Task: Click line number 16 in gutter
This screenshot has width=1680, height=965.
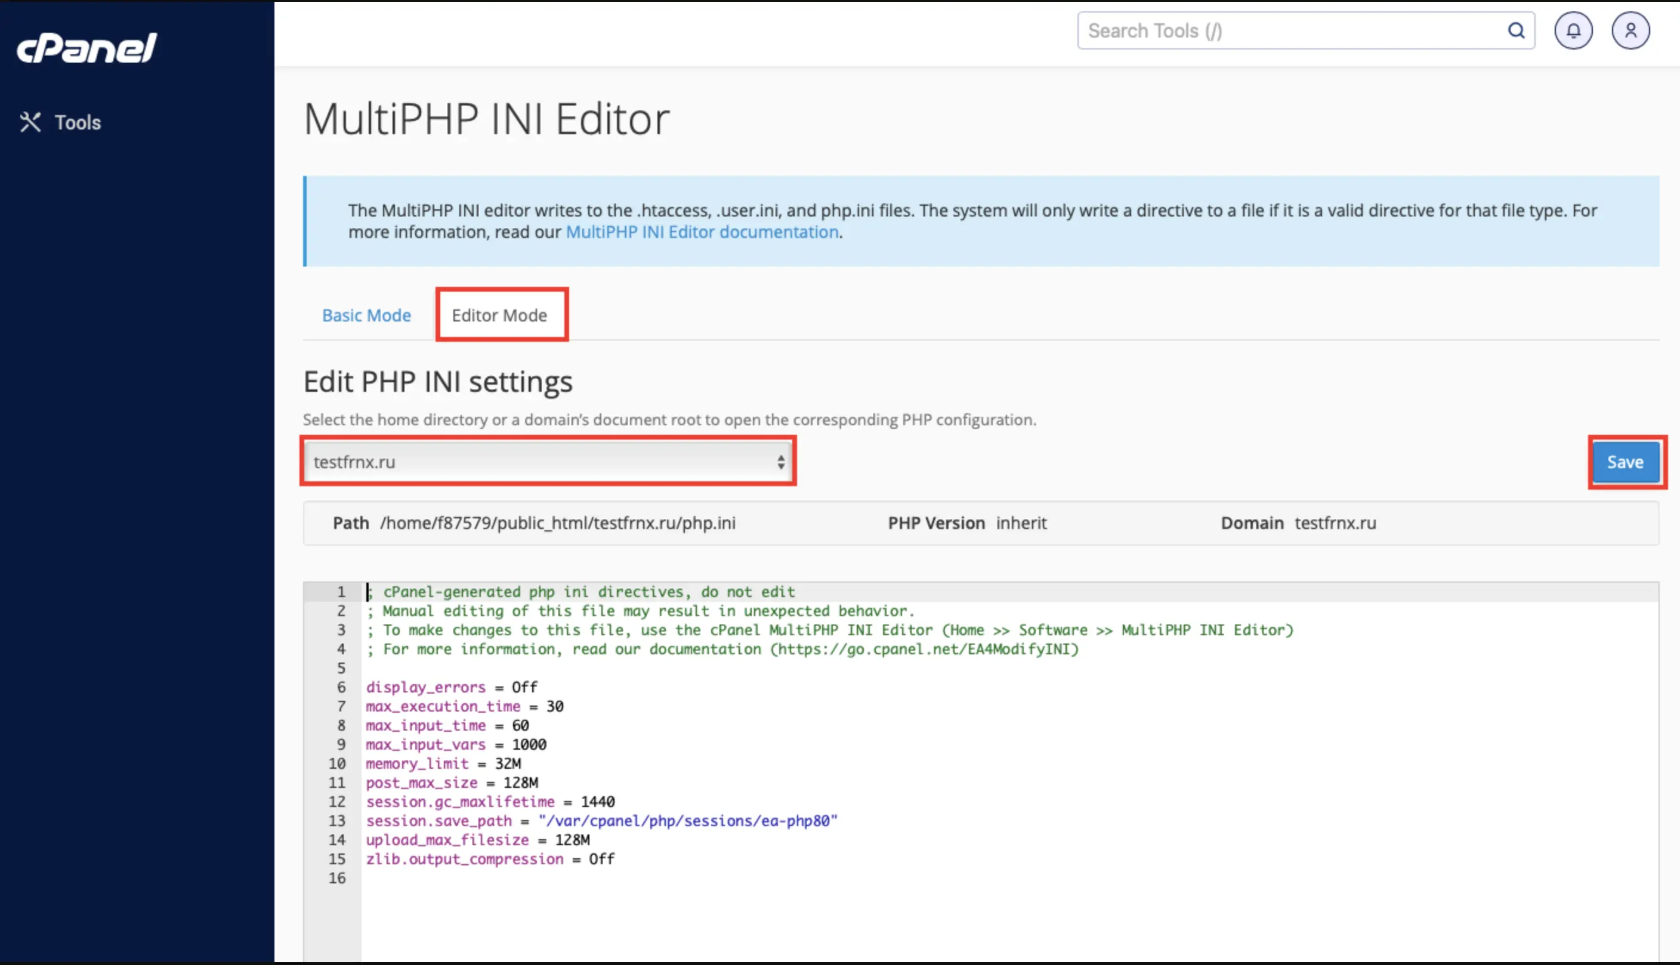Action: click(x=338, y=879)
